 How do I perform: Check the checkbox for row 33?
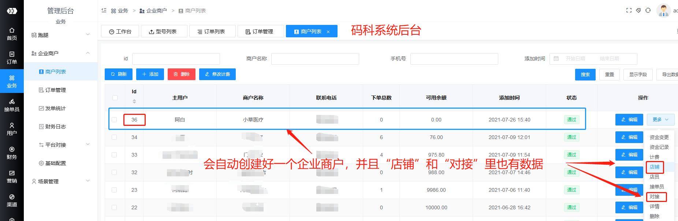114,155
